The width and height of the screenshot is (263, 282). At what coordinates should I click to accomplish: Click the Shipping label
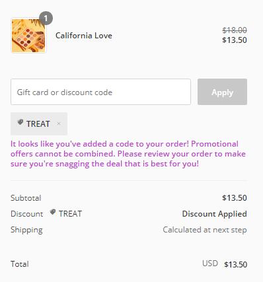pyautogui.click(x=26, y=230)
